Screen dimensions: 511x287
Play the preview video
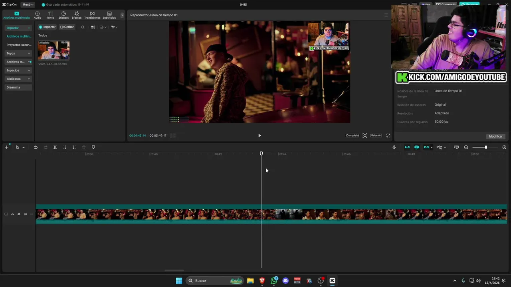pyautogui.click(x=259, y=136)
